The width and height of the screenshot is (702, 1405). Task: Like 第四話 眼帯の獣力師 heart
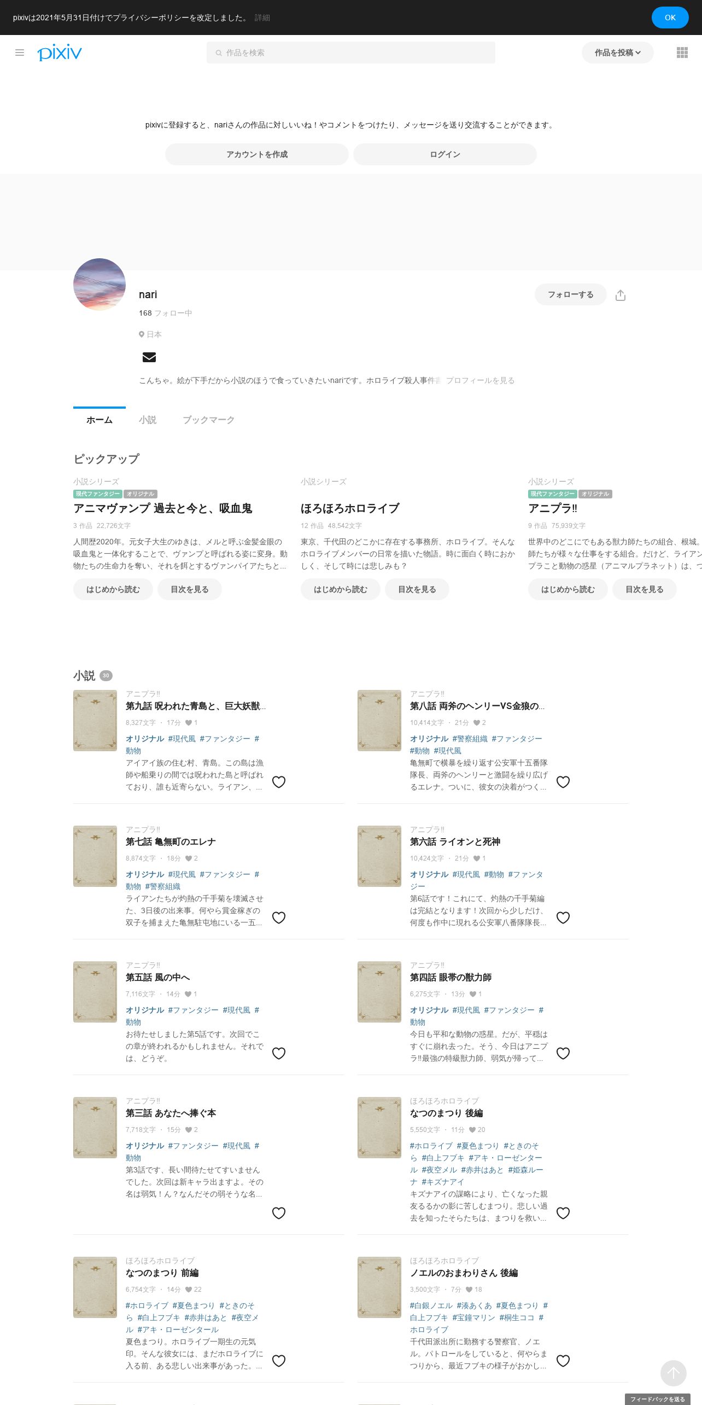click(563, 1053)
